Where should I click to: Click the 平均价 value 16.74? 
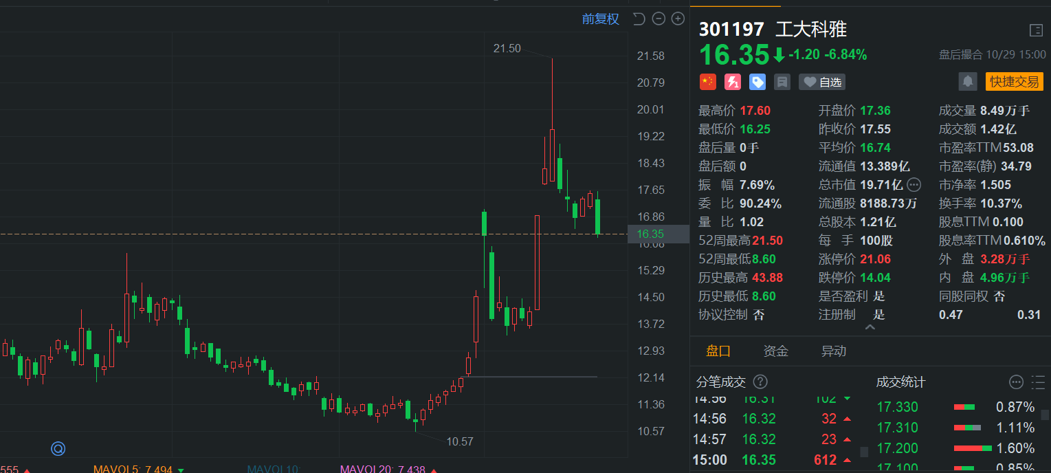[875, 148]
